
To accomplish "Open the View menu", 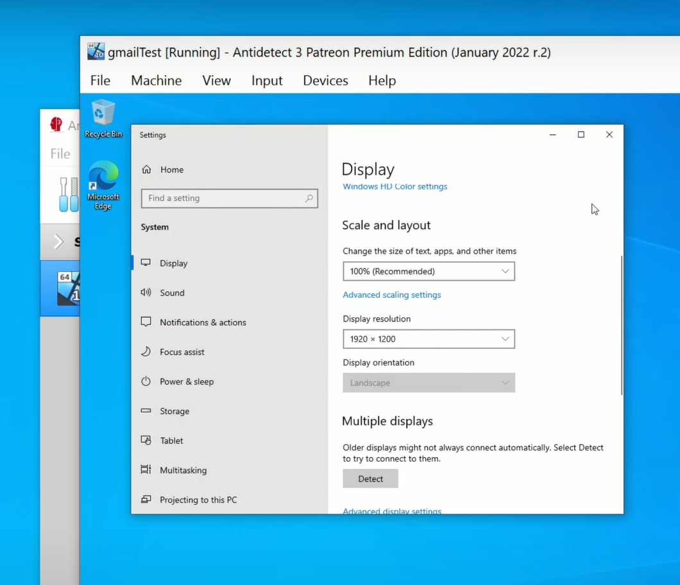I will coord(216,81).
